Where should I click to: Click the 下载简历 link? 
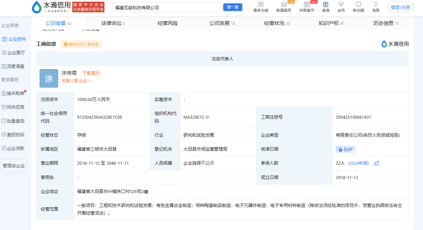click(x=91, y=73)
